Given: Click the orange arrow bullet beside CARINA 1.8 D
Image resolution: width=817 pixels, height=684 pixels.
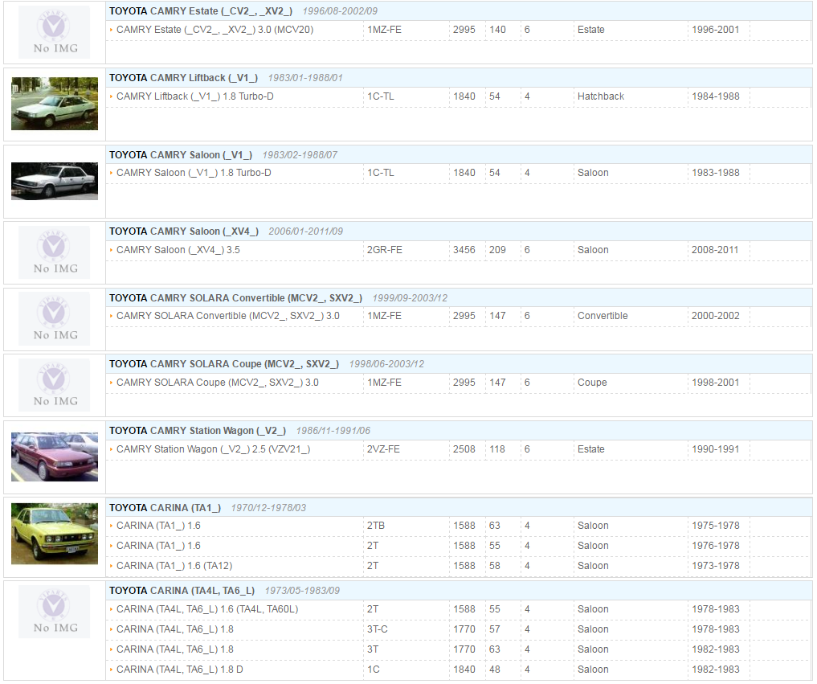Looking at the screenshot, I should [x=111, y=670].
